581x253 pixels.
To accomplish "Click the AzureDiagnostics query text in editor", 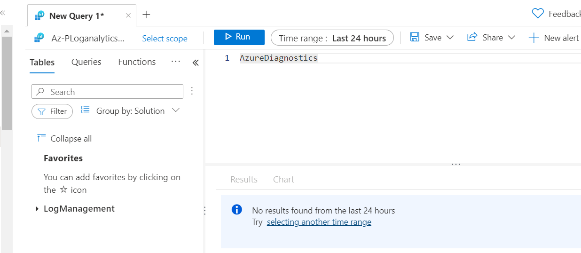I will [279, 58].
